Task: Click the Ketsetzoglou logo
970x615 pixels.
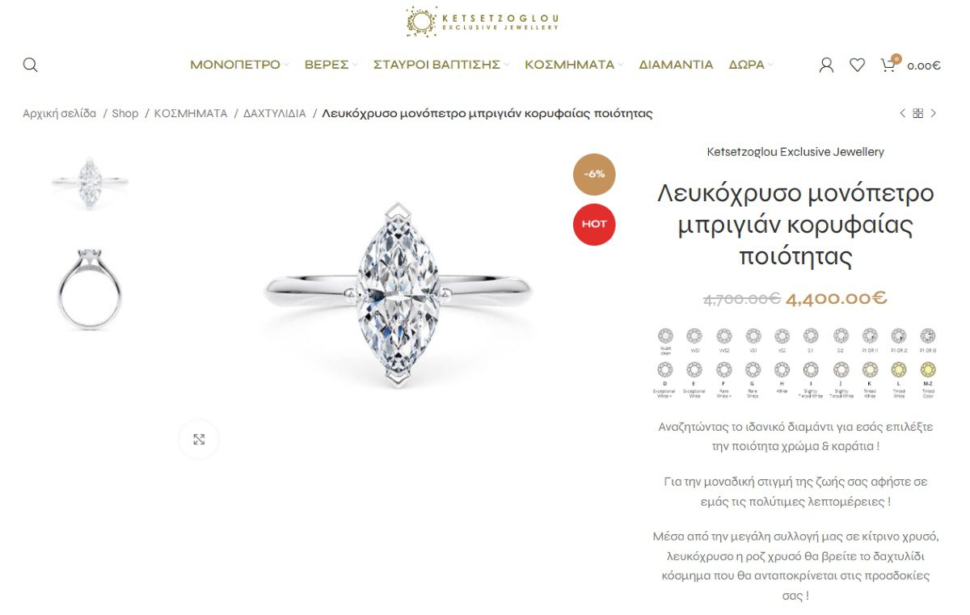Action: coord(483,22)
